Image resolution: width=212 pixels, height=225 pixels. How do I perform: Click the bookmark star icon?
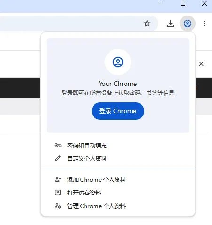(147, 23)
